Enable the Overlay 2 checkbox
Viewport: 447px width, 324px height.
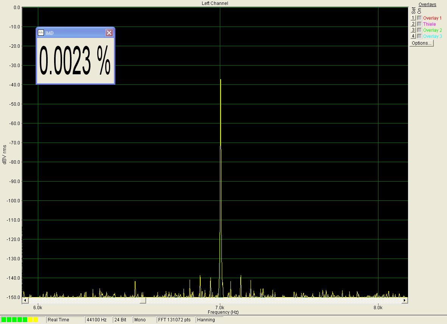(x=419, y=30)
